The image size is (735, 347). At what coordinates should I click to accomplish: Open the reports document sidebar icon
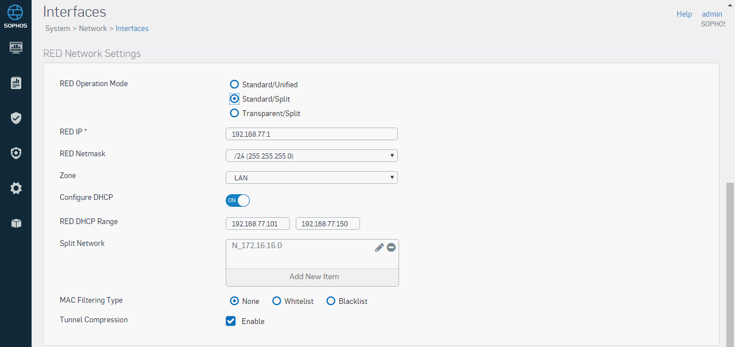[x=16, y=83]
